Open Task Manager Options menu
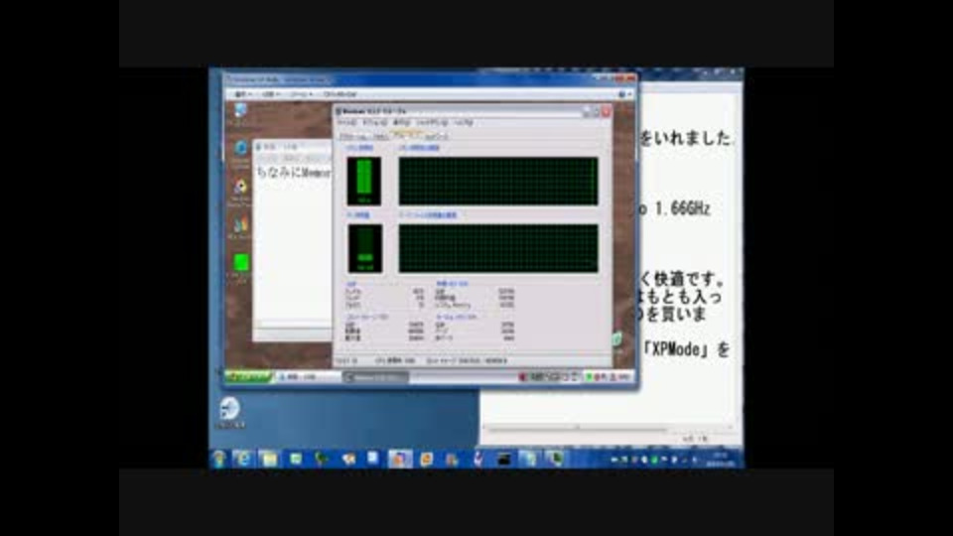The height and width of the screenshot is (536, 953). click(x=374, y=123)
